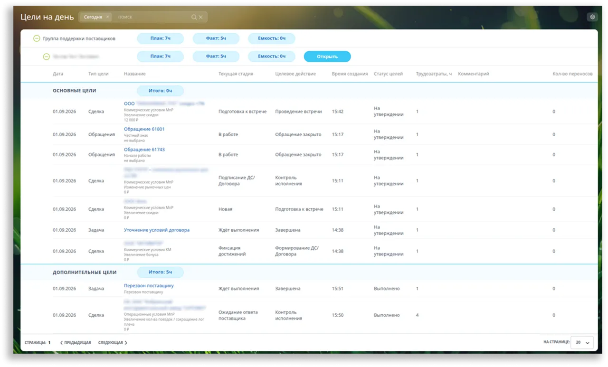The height and width of the screenshot is (367, 608).
Task: Click the Тип цели column header
Action: point(98,74)
